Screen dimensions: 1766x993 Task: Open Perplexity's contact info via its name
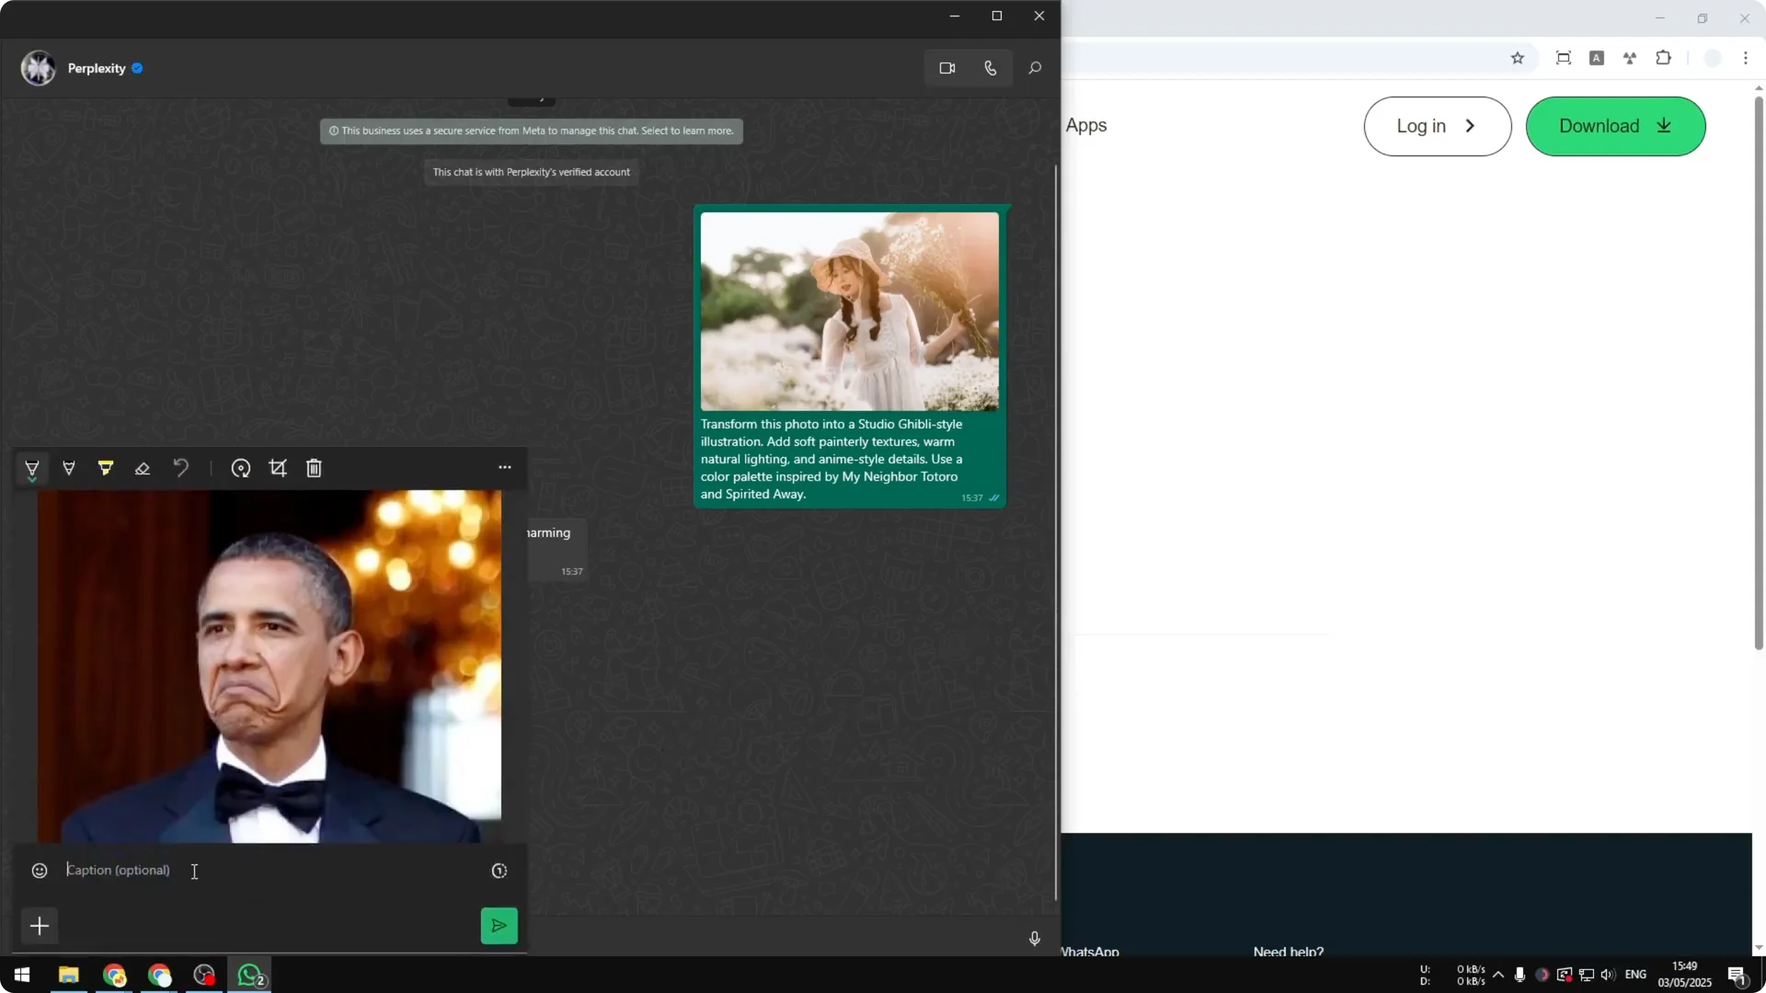96,68
